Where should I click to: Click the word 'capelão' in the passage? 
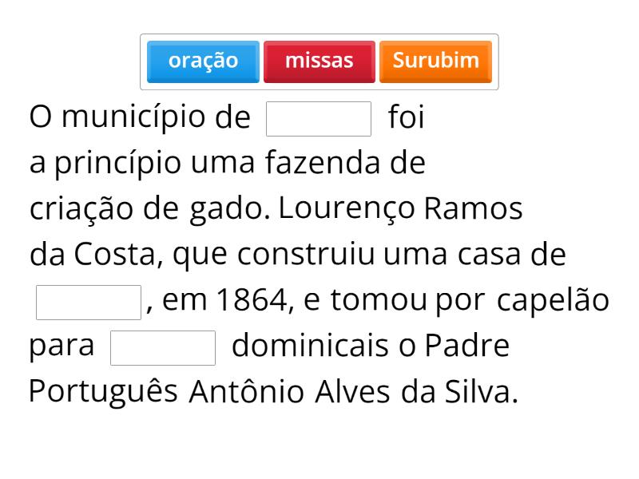[553, 301]
